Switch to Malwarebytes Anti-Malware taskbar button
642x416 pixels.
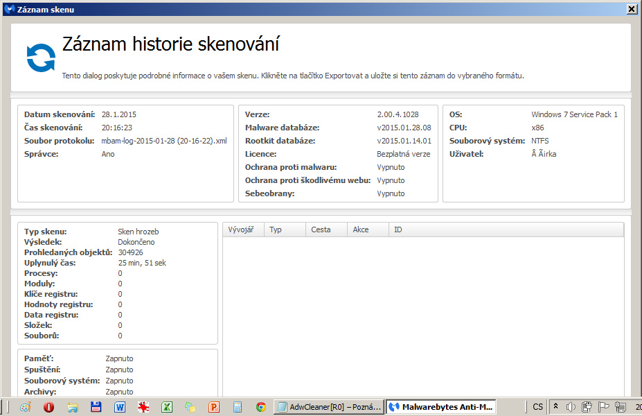click(441, 407)
